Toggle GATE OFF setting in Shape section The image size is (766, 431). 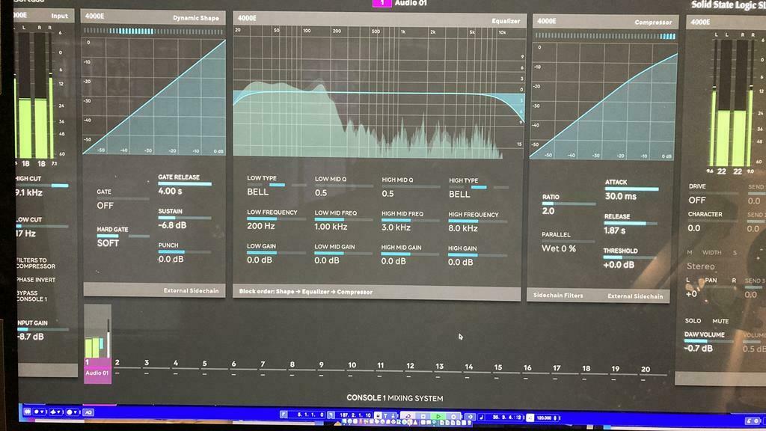tap(122, 199)
